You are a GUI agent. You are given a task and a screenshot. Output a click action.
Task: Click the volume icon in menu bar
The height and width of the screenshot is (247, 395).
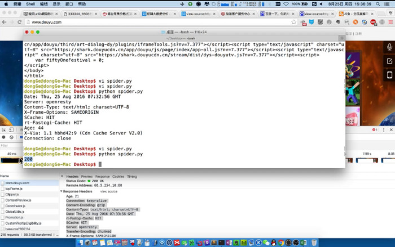(x=321, y=4)
